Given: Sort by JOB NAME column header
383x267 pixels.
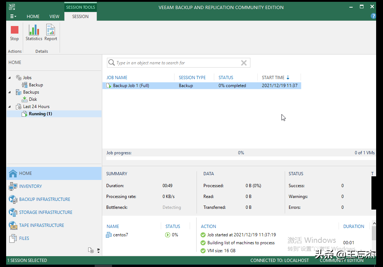Looking at the screenshot, I should pyautogui.click(x=117, y=77).
